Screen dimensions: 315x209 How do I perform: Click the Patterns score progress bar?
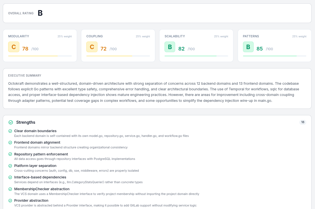pyautogui.click(x=274, y=56)
